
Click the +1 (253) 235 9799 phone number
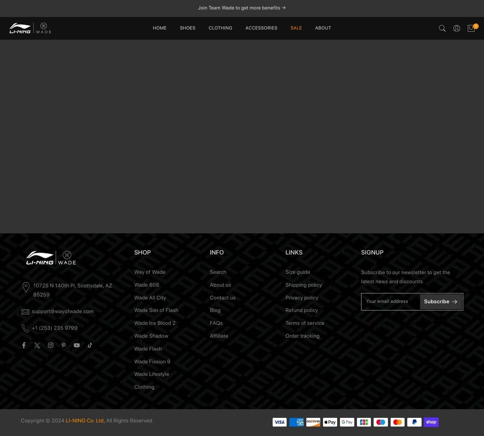[55, 328]
